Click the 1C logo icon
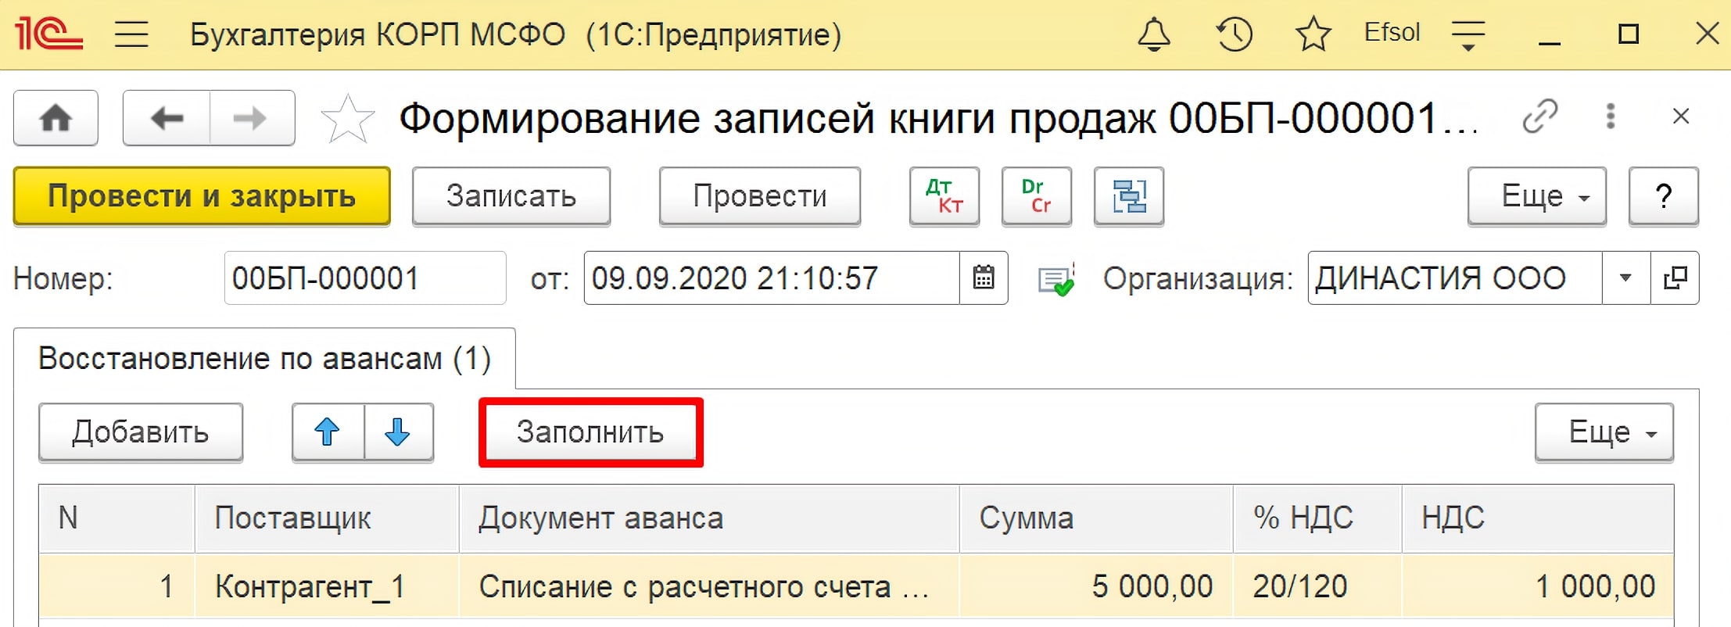The image size is (1731, 627). point(48,34)
